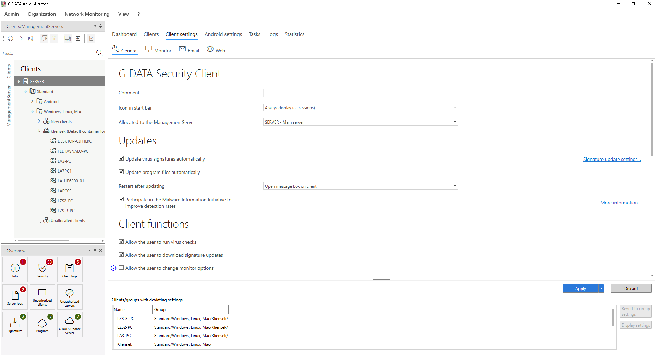This screenshot has width=658, height=356.
Task: Open the Unauthorized clients tile
Action: coord(42,297)
